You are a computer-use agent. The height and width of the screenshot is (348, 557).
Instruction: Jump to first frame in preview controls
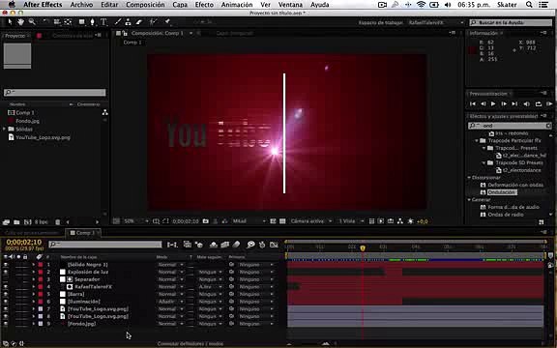click(x=473, y=104)
